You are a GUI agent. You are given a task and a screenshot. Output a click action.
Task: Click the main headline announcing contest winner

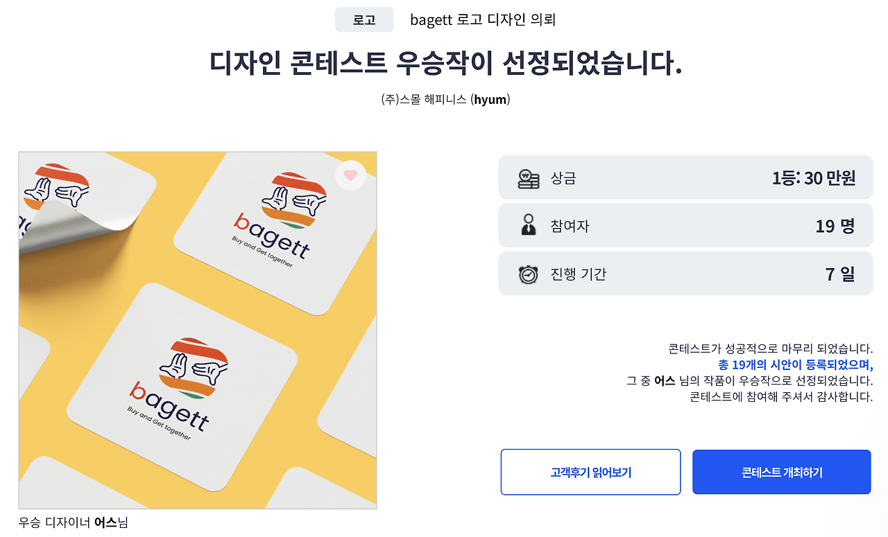click(444, 62)
